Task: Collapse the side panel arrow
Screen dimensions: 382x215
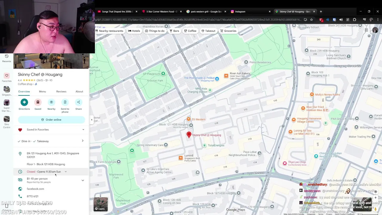Action: coord(92,120)
